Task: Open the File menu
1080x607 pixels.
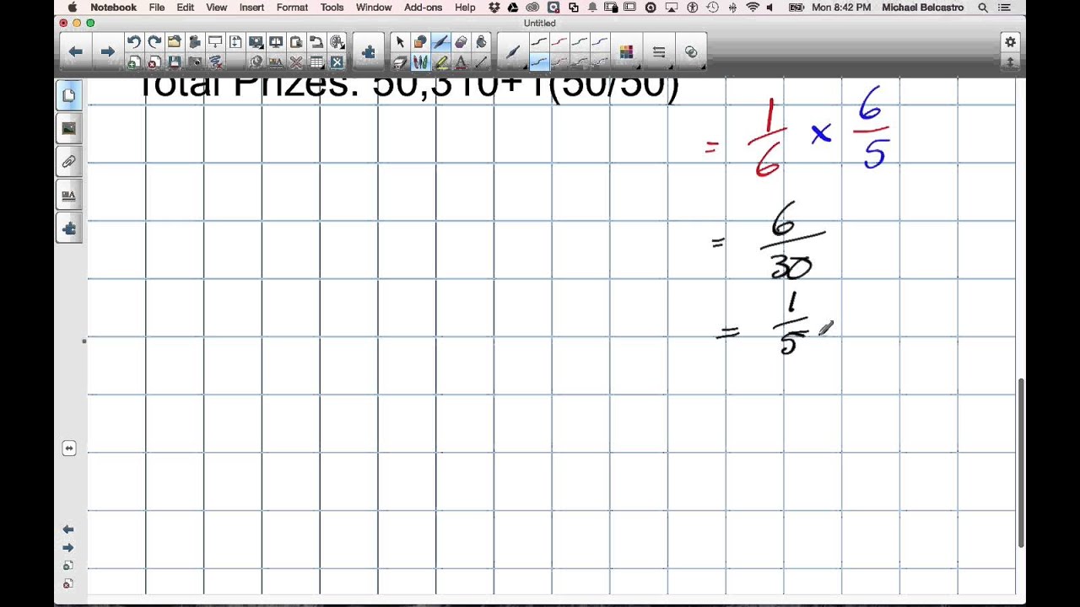Action: click(157, 8)
